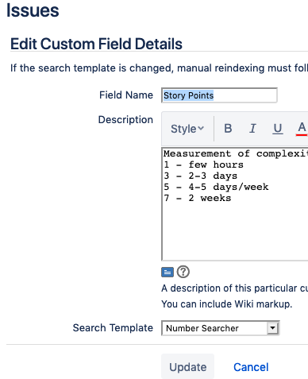Open the Number Searcher search template dropdown
Screen dimensions: 308x379
pos(221,328)
